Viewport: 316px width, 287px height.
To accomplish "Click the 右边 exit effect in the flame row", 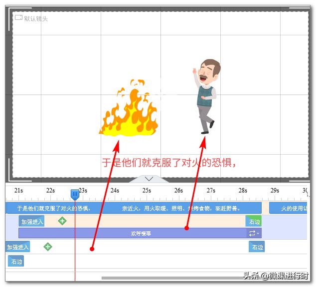I will point(257,246).
